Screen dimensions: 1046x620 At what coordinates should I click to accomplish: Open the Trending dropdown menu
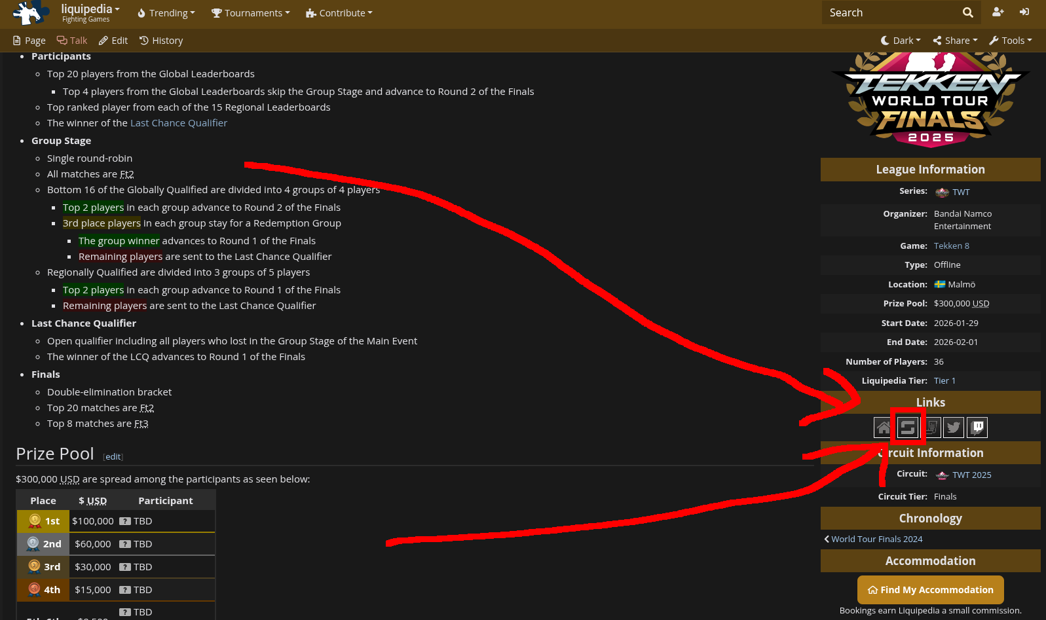tap(166, 13)
